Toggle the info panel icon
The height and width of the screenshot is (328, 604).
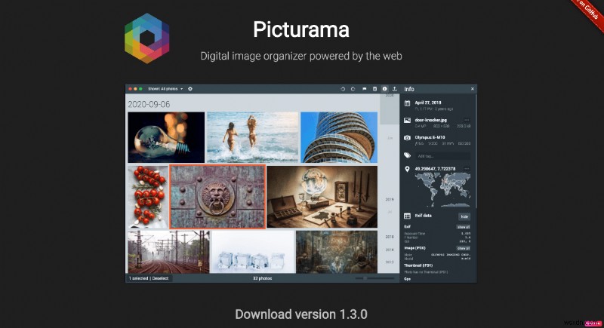pyautogui.click(x=384, y=89)
